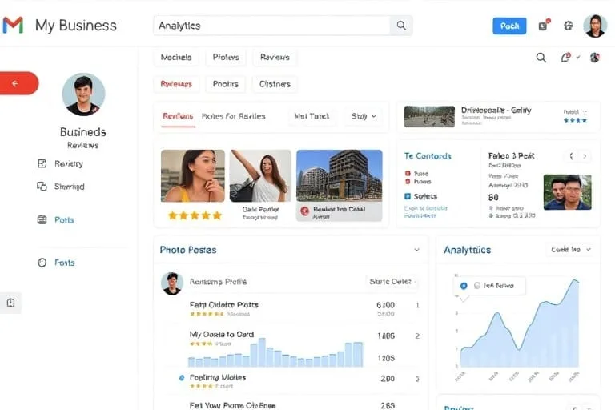Image resolution: width=615 pixels, height=410 pixels.
Task: Open the dropdown arrow next to bell icon
Action: [578, 58]
